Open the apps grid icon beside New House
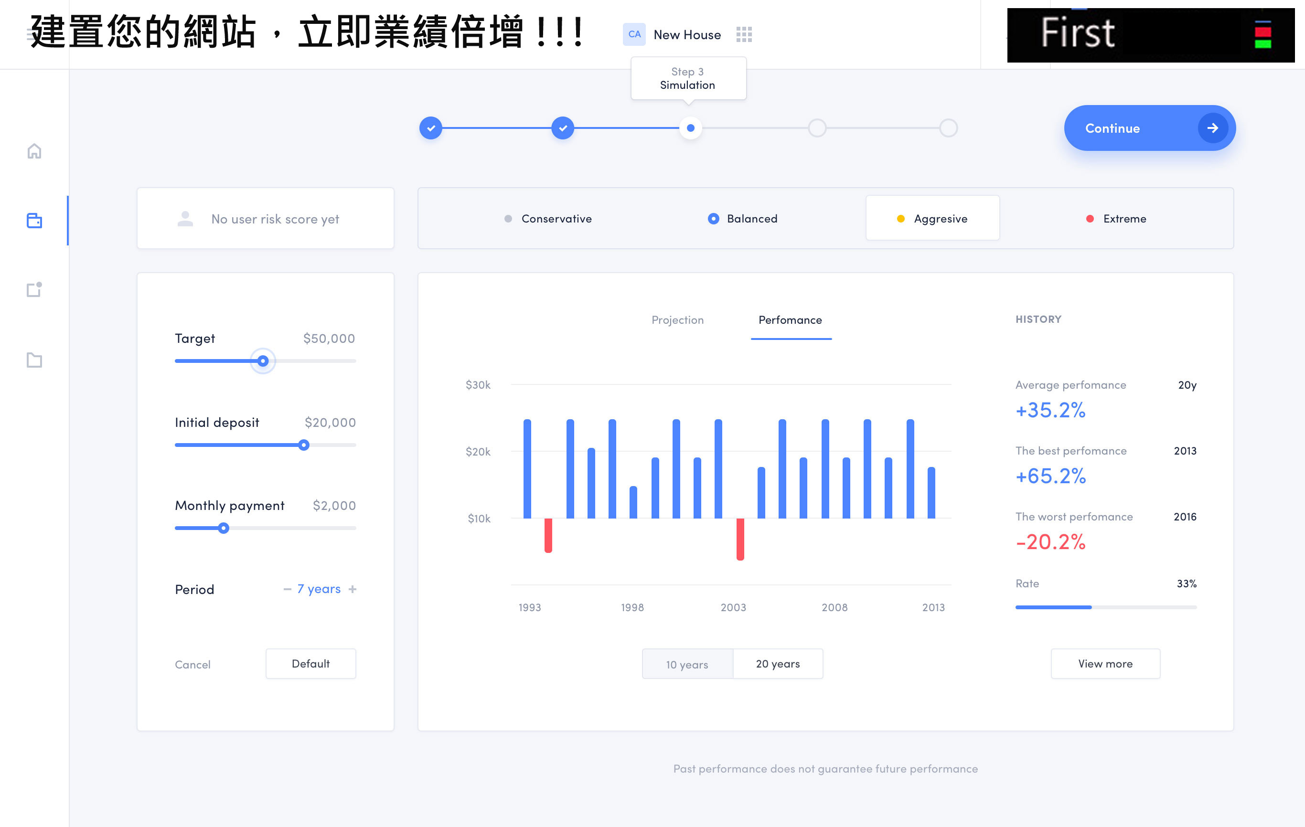This screenshot has height=827, width=1305. 744,35
